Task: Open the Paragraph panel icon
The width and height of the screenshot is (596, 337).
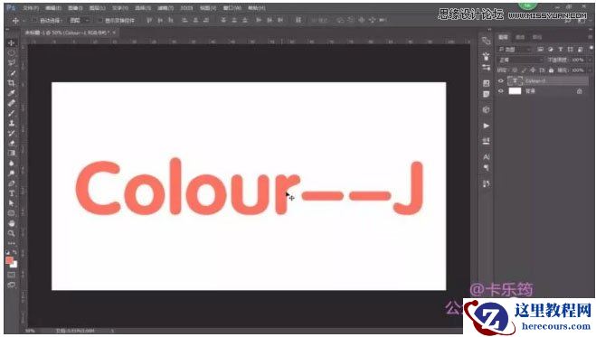Action: tap(487, 167)
